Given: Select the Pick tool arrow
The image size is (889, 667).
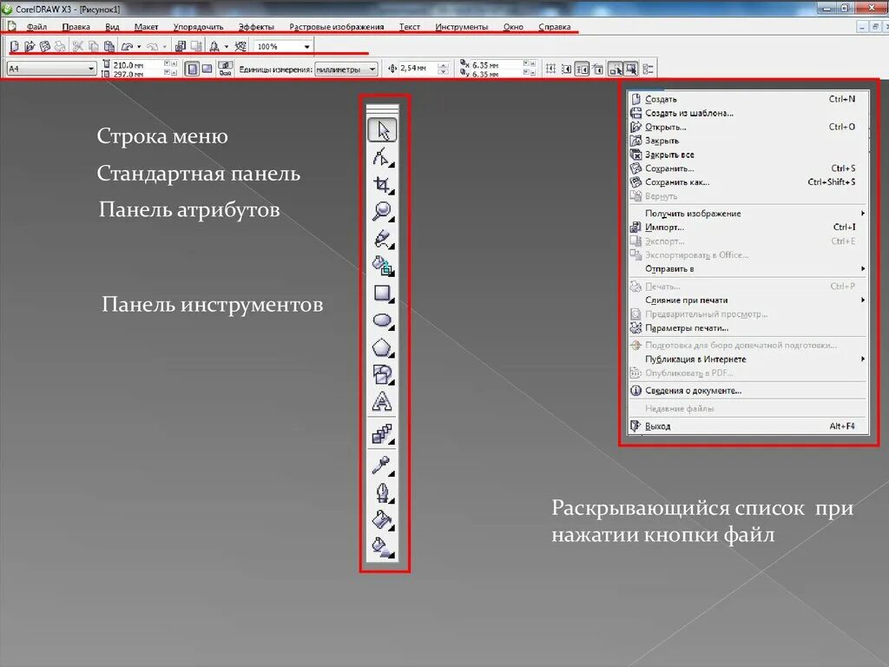Looking at the screenshot, I should [383, 130].
